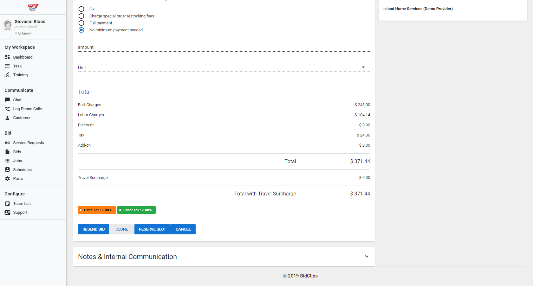533x286 pixels.
Task: Select No minimum payment needed option
Action: [81, 30]
